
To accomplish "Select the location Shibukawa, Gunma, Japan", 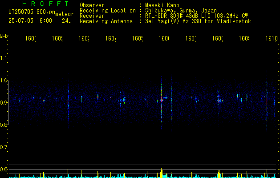I will click(181, 11).
